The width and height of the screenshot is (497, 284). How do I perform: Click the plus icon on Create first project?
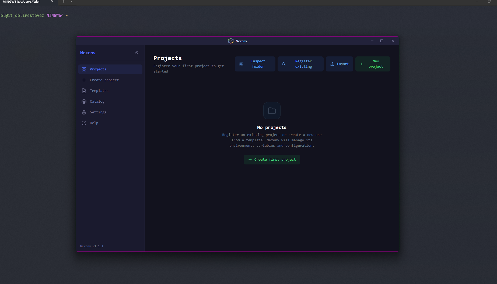tap(250, 160)
